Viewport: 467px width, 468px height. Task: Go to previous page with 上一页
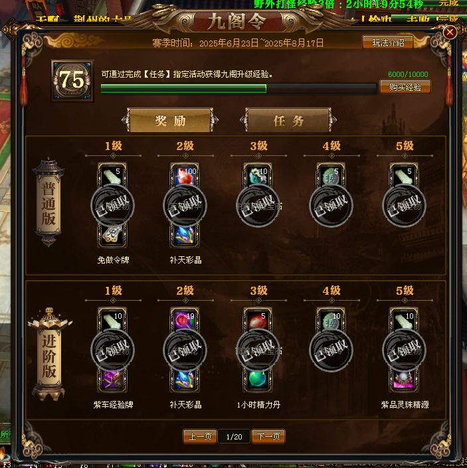click(x=200, y=437)
